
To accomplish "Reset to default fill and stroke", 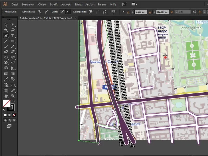I will coord(4,110).
